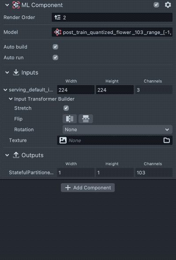Click Add Component button
Viewport: 176px width, 260px height.
tap(88, 188)
